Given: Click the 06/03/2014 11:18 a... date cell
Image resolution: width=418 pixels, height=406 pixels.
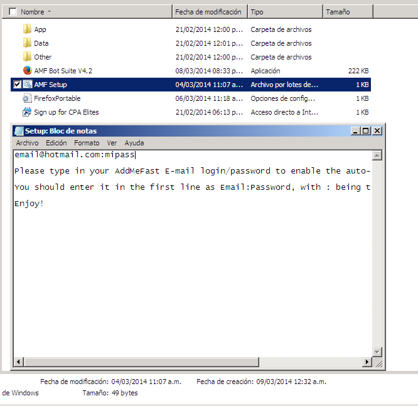Looking at the screenshot, I should 209,98.
